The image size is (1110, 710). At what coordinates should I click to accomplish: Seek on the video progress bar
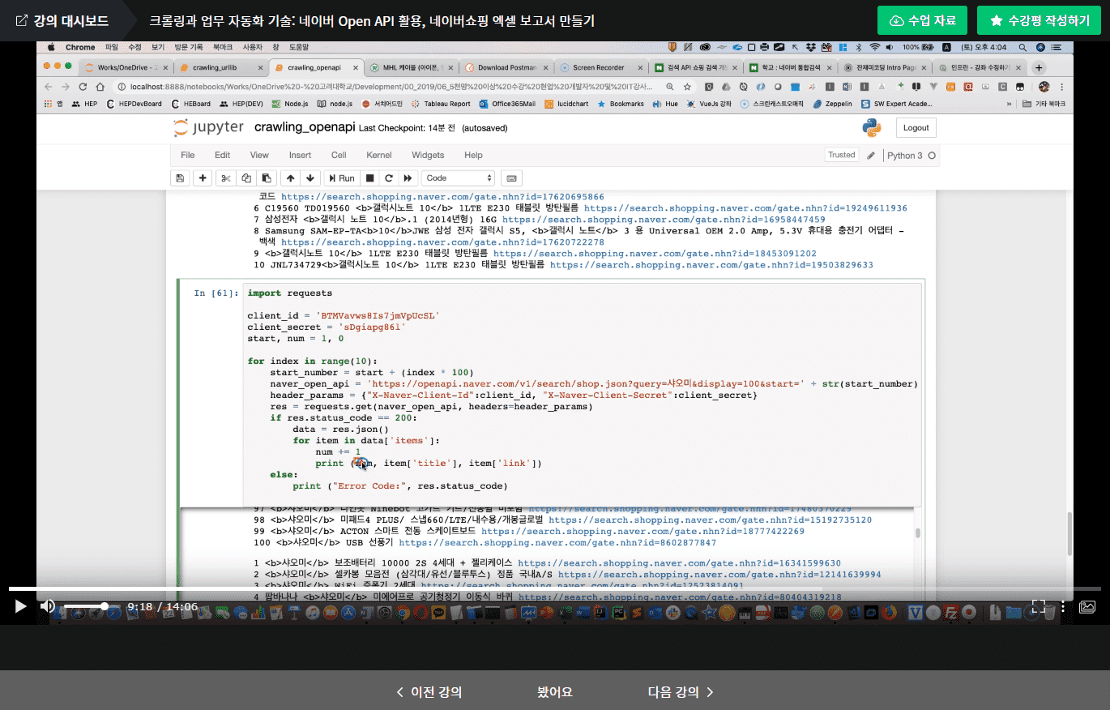[x=555, y=588]
